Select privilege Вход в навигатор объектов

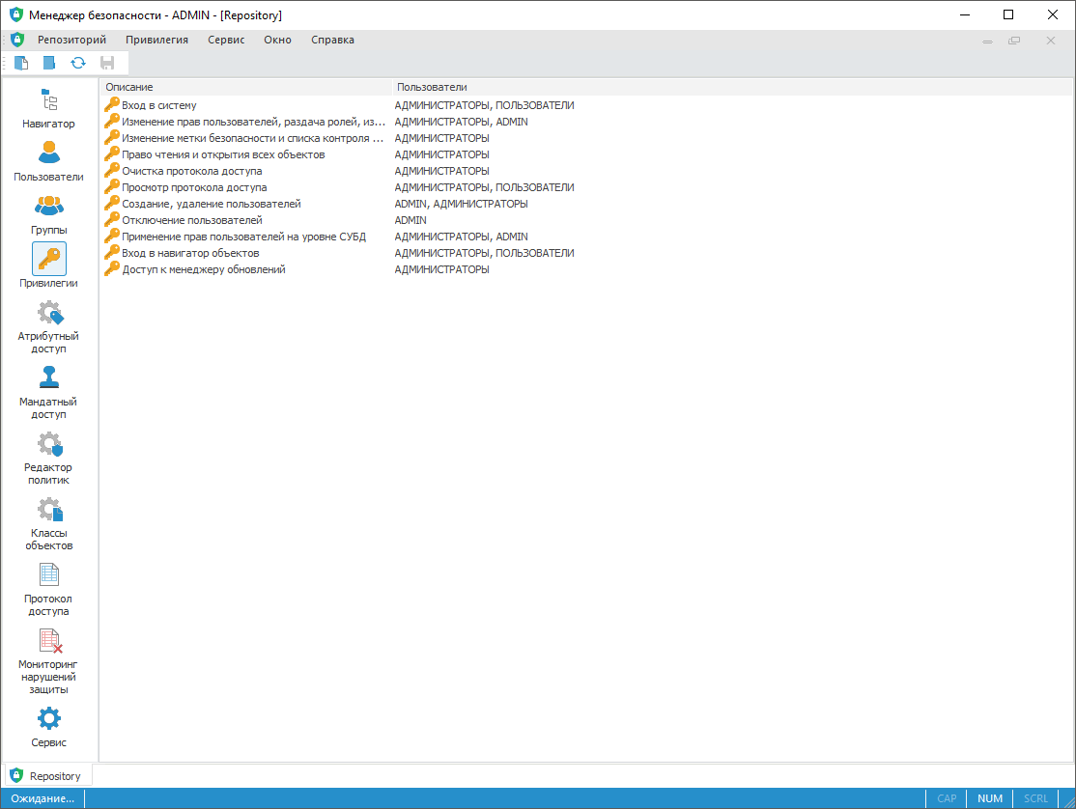point(191,254)
